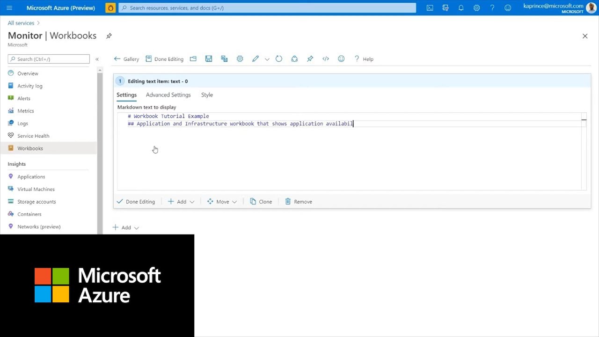Screen dimensions: 599x337
Task: Pin the Monitor Workbooks blade
Action: pyautogui.click(x=109, y=36)
